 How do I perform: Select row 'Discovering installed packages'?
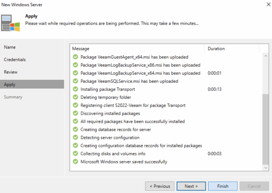166,113
